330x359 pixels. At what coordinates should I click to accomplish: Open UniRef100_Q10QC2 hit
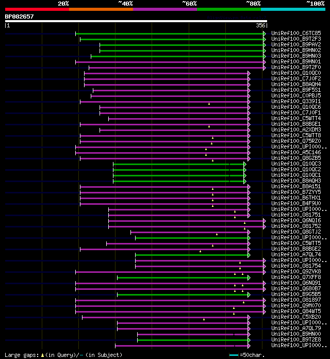click(x=296, y=169)
